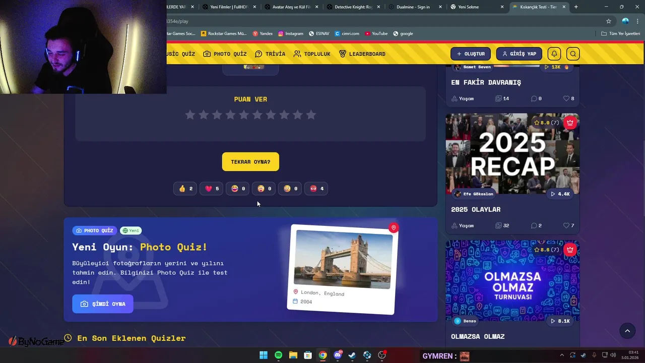Click the Denzo author label
Screen dimensions: 645x363
pos(465,321)
